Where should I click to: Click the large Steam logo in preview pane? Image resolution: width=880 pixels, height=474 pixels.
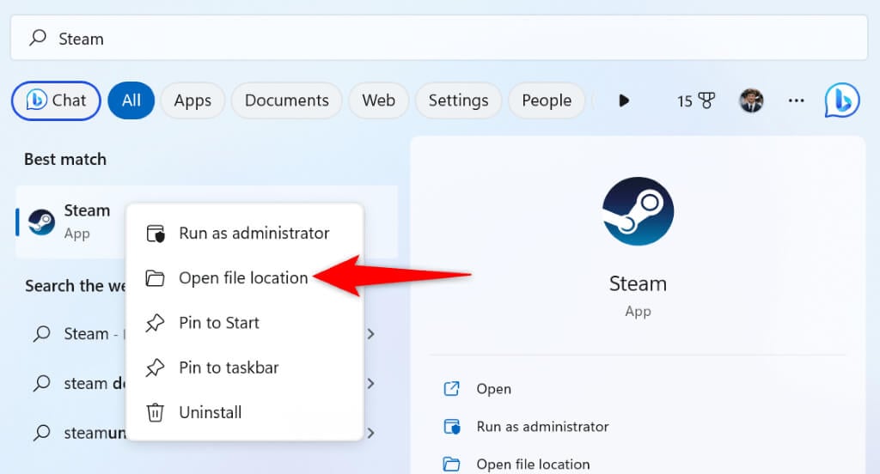coord(638,212)
